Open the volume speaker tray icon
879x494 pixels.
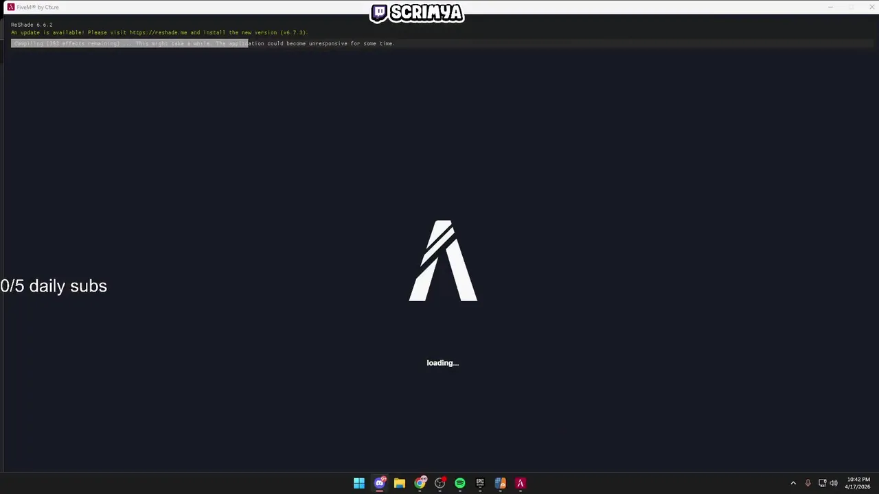[x=834, y=483]
